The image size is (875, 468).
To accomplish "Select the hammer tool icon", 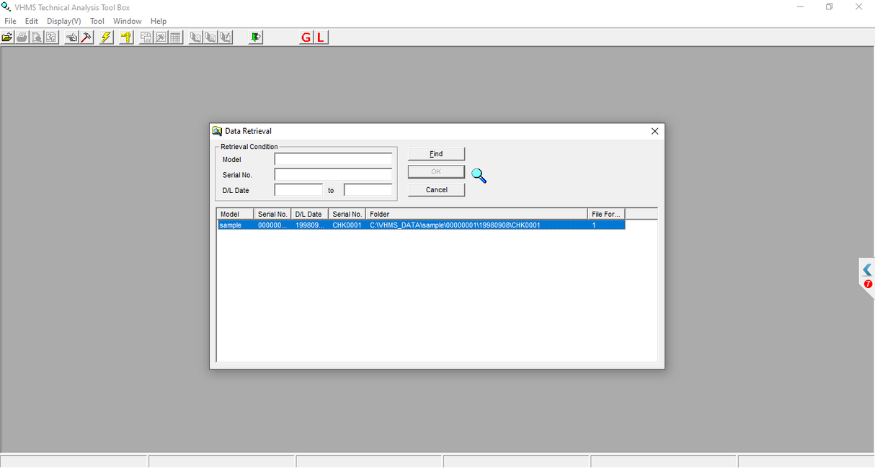I will coord(86,37).
